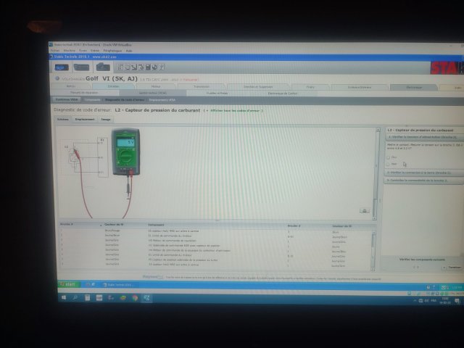This screenshot has width=464, height=348.
Task: Switch to the Moteur tab
Action: click(156, 86)
